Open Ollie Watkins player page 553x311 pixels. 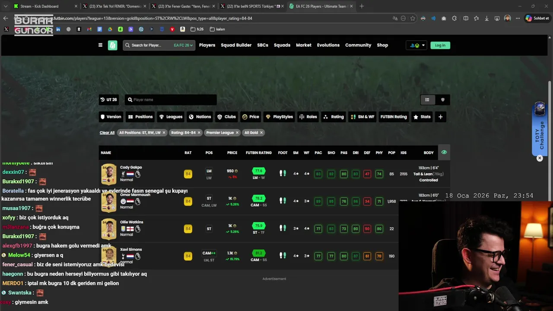click(131, 222)
